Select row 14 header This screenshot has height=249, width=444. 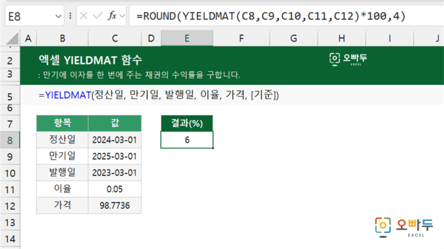10,239
